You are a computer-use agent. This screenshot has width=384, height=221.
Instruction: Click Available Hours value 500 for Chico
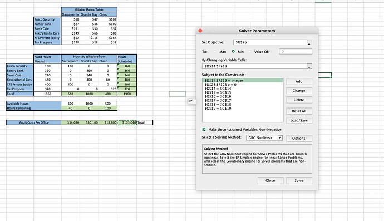(x=108, y=104)
